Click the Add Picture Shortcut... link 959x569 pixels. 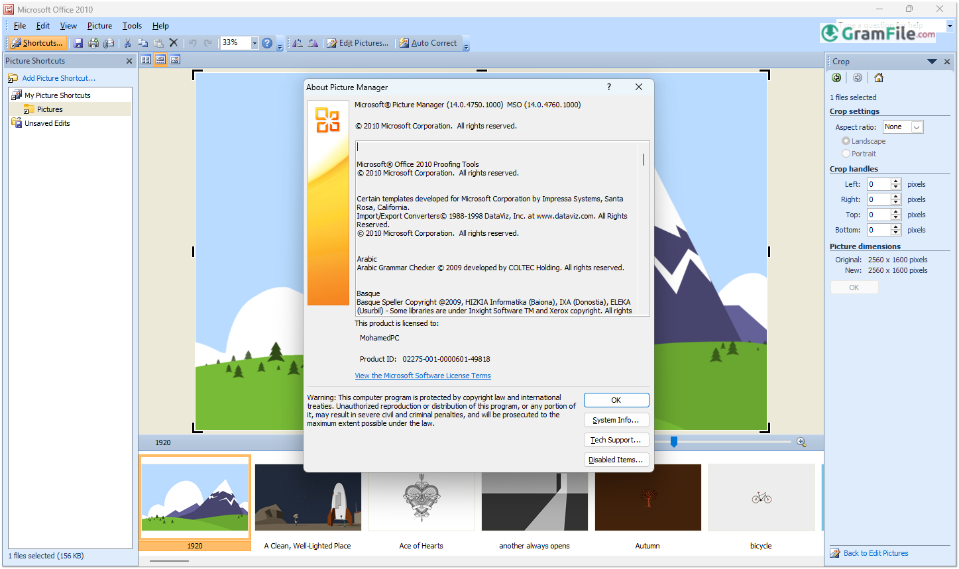58,78
